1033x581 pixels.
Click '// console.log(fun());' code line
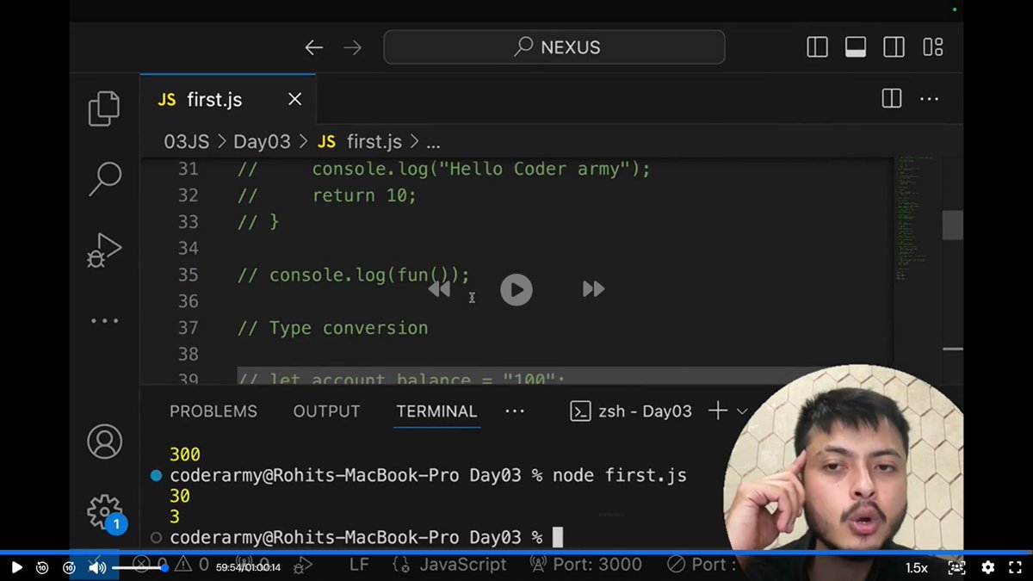[x=354, y=275]
